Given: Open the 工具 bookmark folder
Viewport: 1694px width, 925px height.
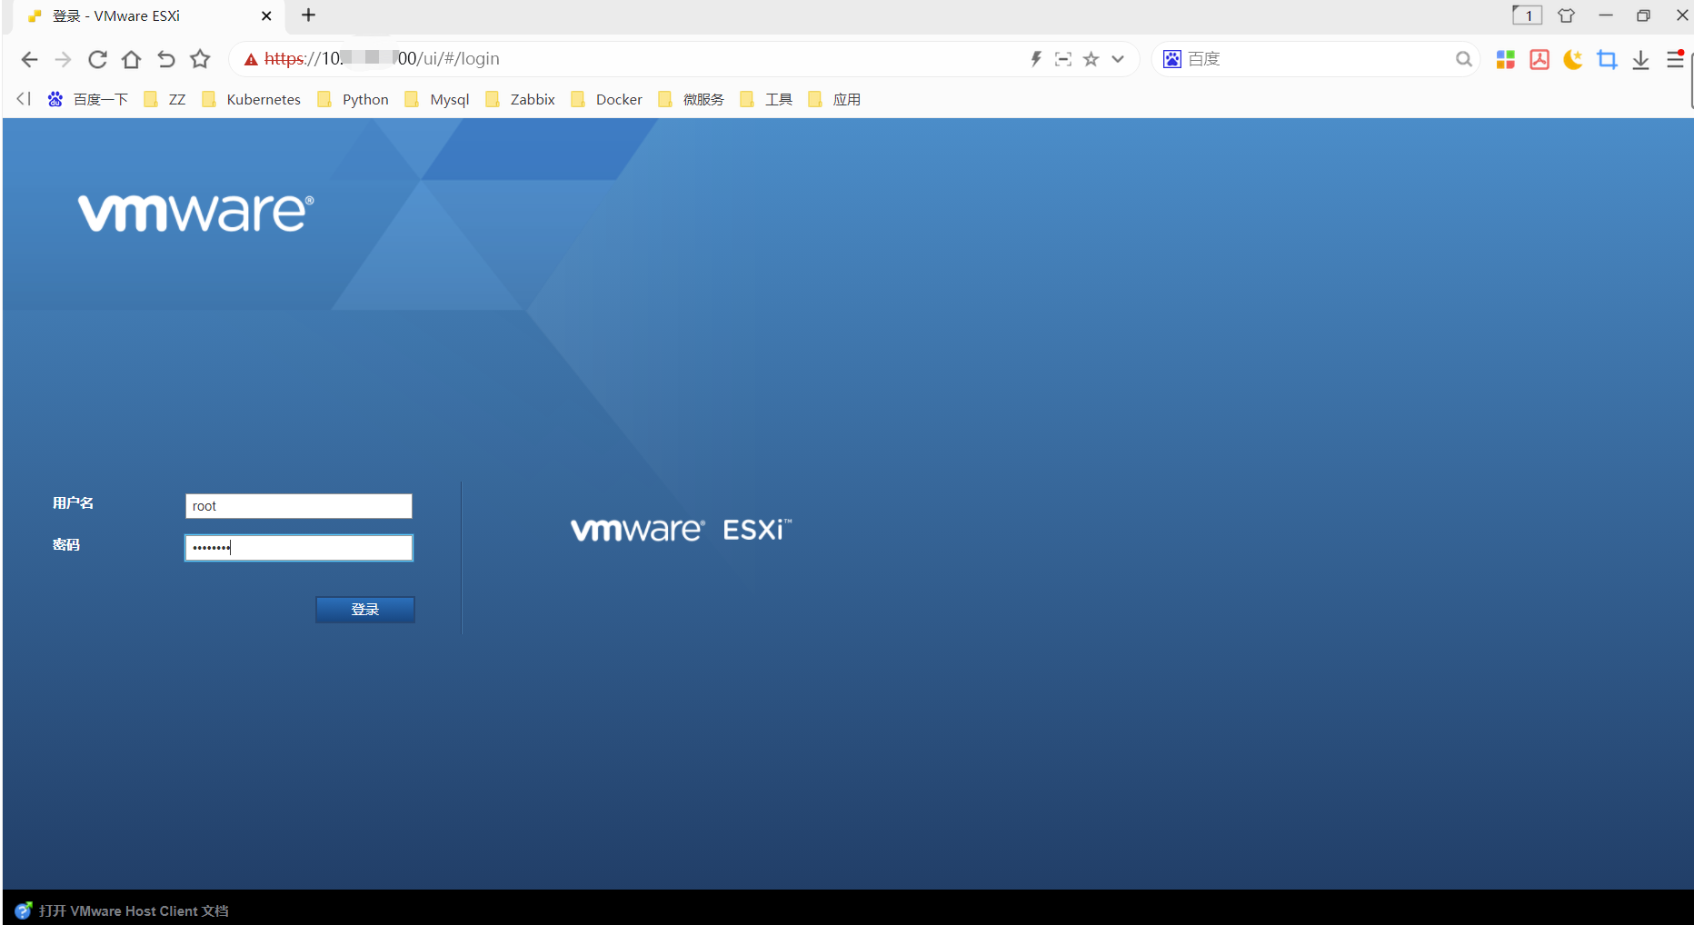Looking at the screenshot, I should 766,99.
